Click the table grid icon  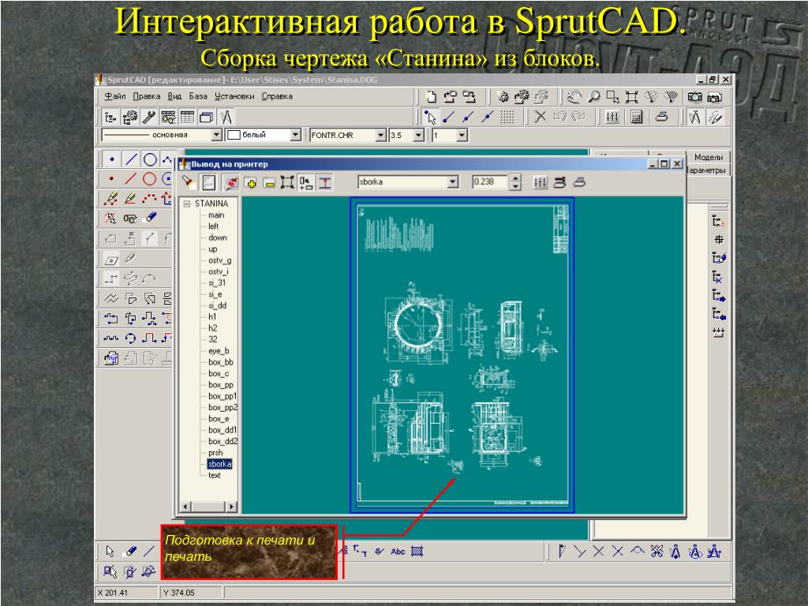click(187, 118)
